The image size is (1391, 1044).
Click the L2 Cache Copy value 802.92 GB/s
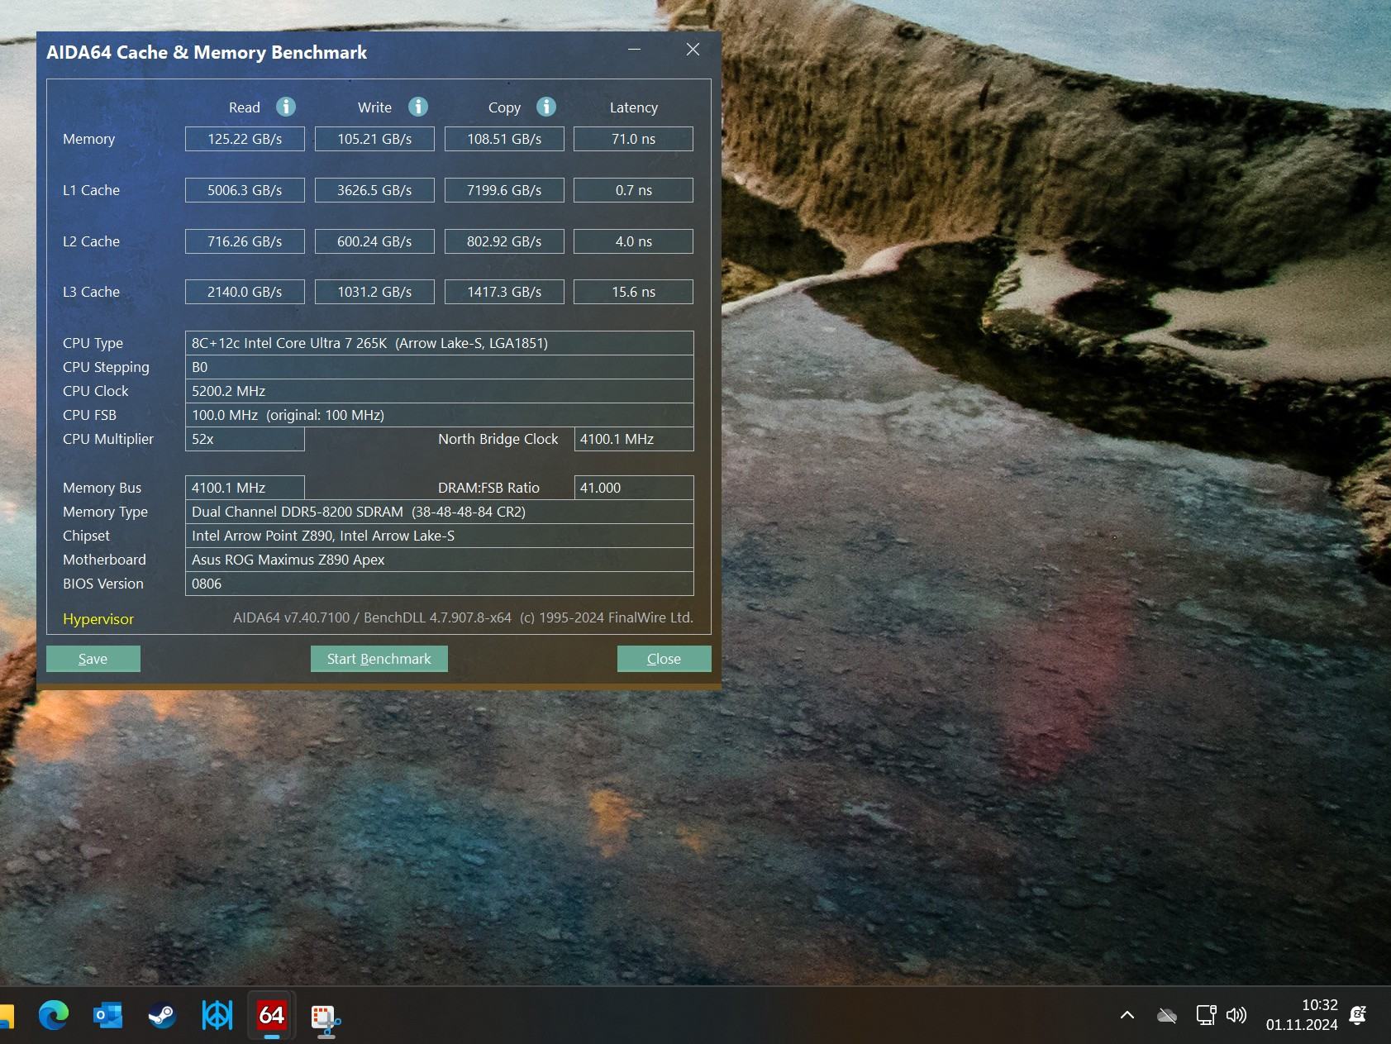(x=504, y=241)
